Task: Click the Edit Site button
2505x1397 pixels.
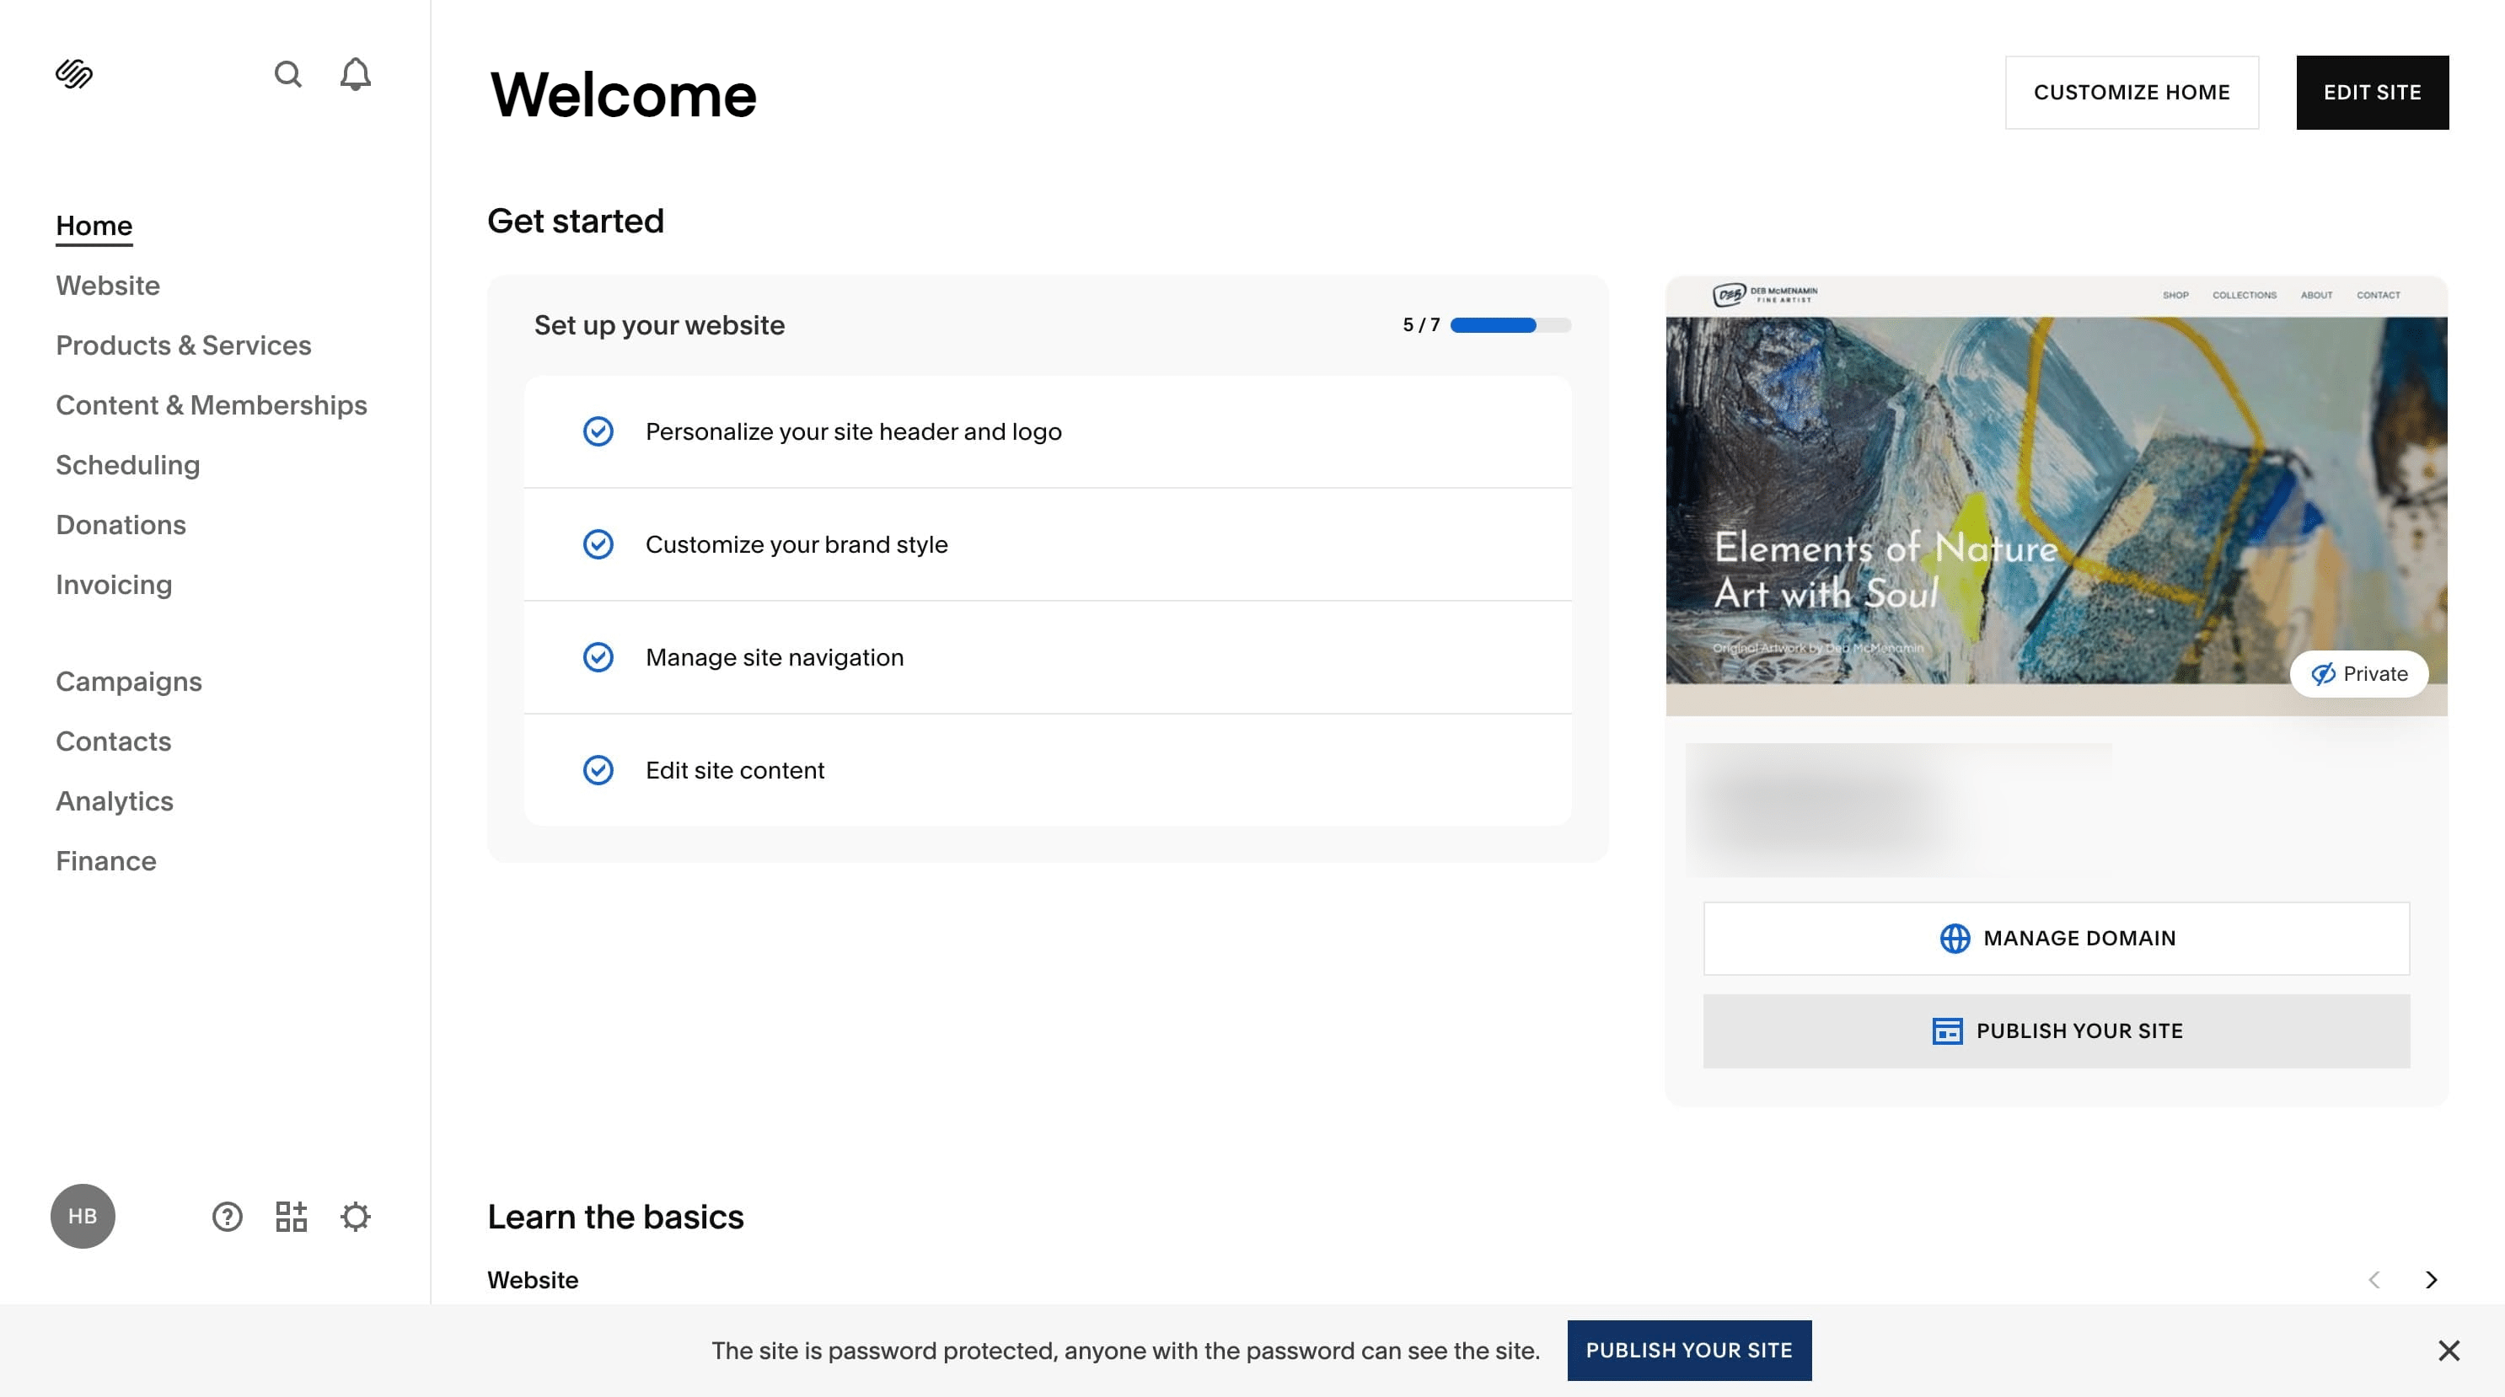Action: (2372, 93)
